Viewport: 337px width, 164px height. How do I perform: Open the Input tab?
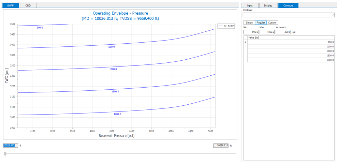(250, 5)
